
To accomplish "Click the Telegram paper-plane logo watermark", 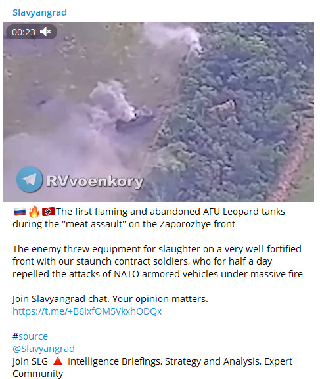I will [x=30, y=179].
